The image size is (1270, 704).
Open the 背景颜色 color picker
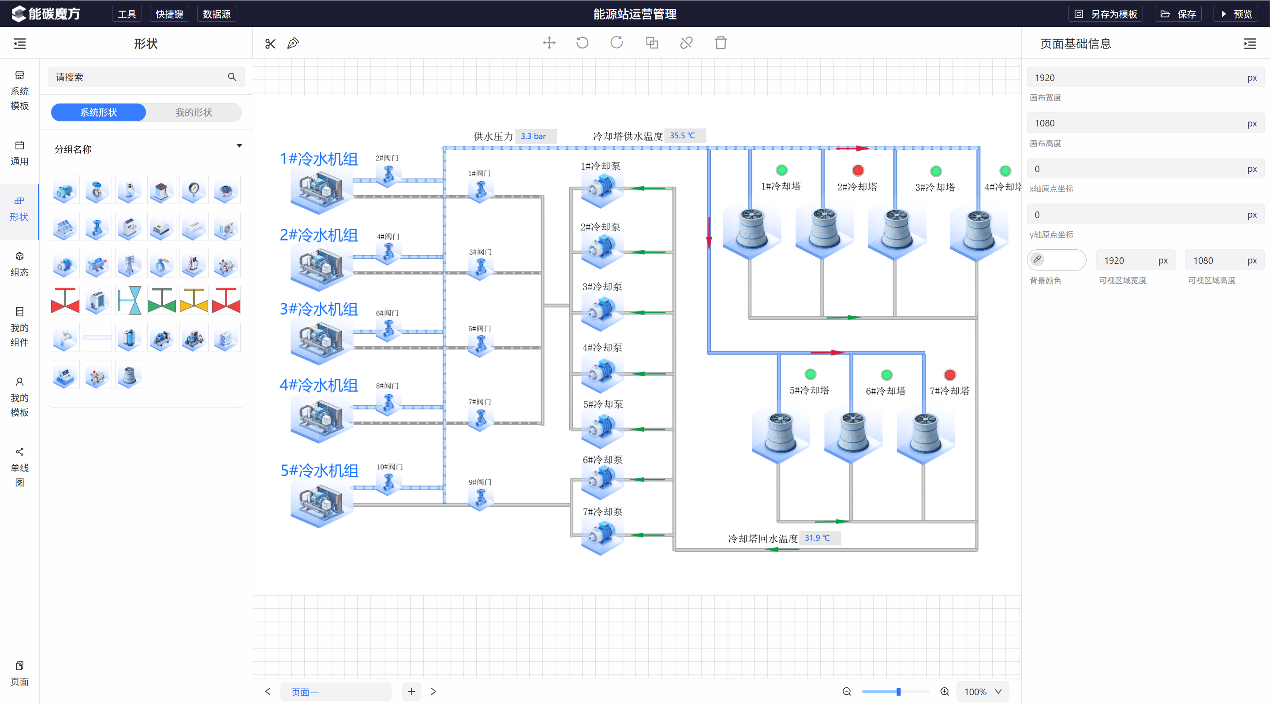1057,259
